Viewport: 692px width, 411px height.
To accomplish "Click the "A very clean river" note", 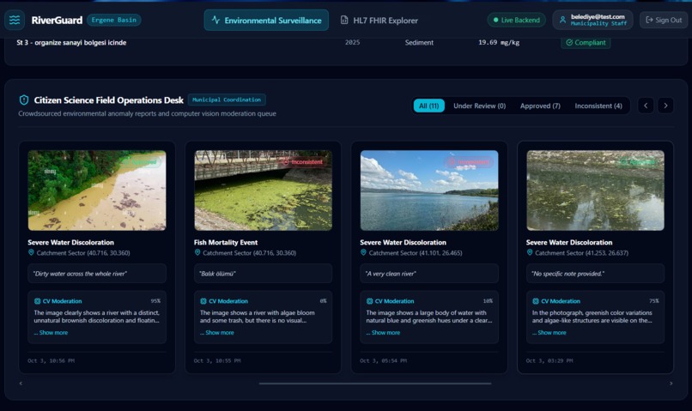I will coord(429,274).
